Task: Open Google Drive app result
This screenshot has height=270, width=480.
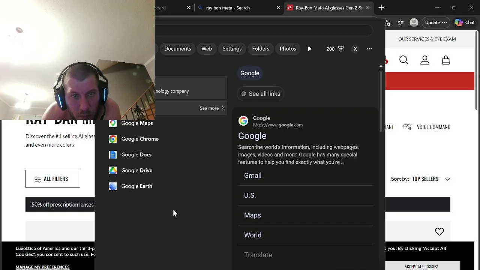Action: coord(130,170)
